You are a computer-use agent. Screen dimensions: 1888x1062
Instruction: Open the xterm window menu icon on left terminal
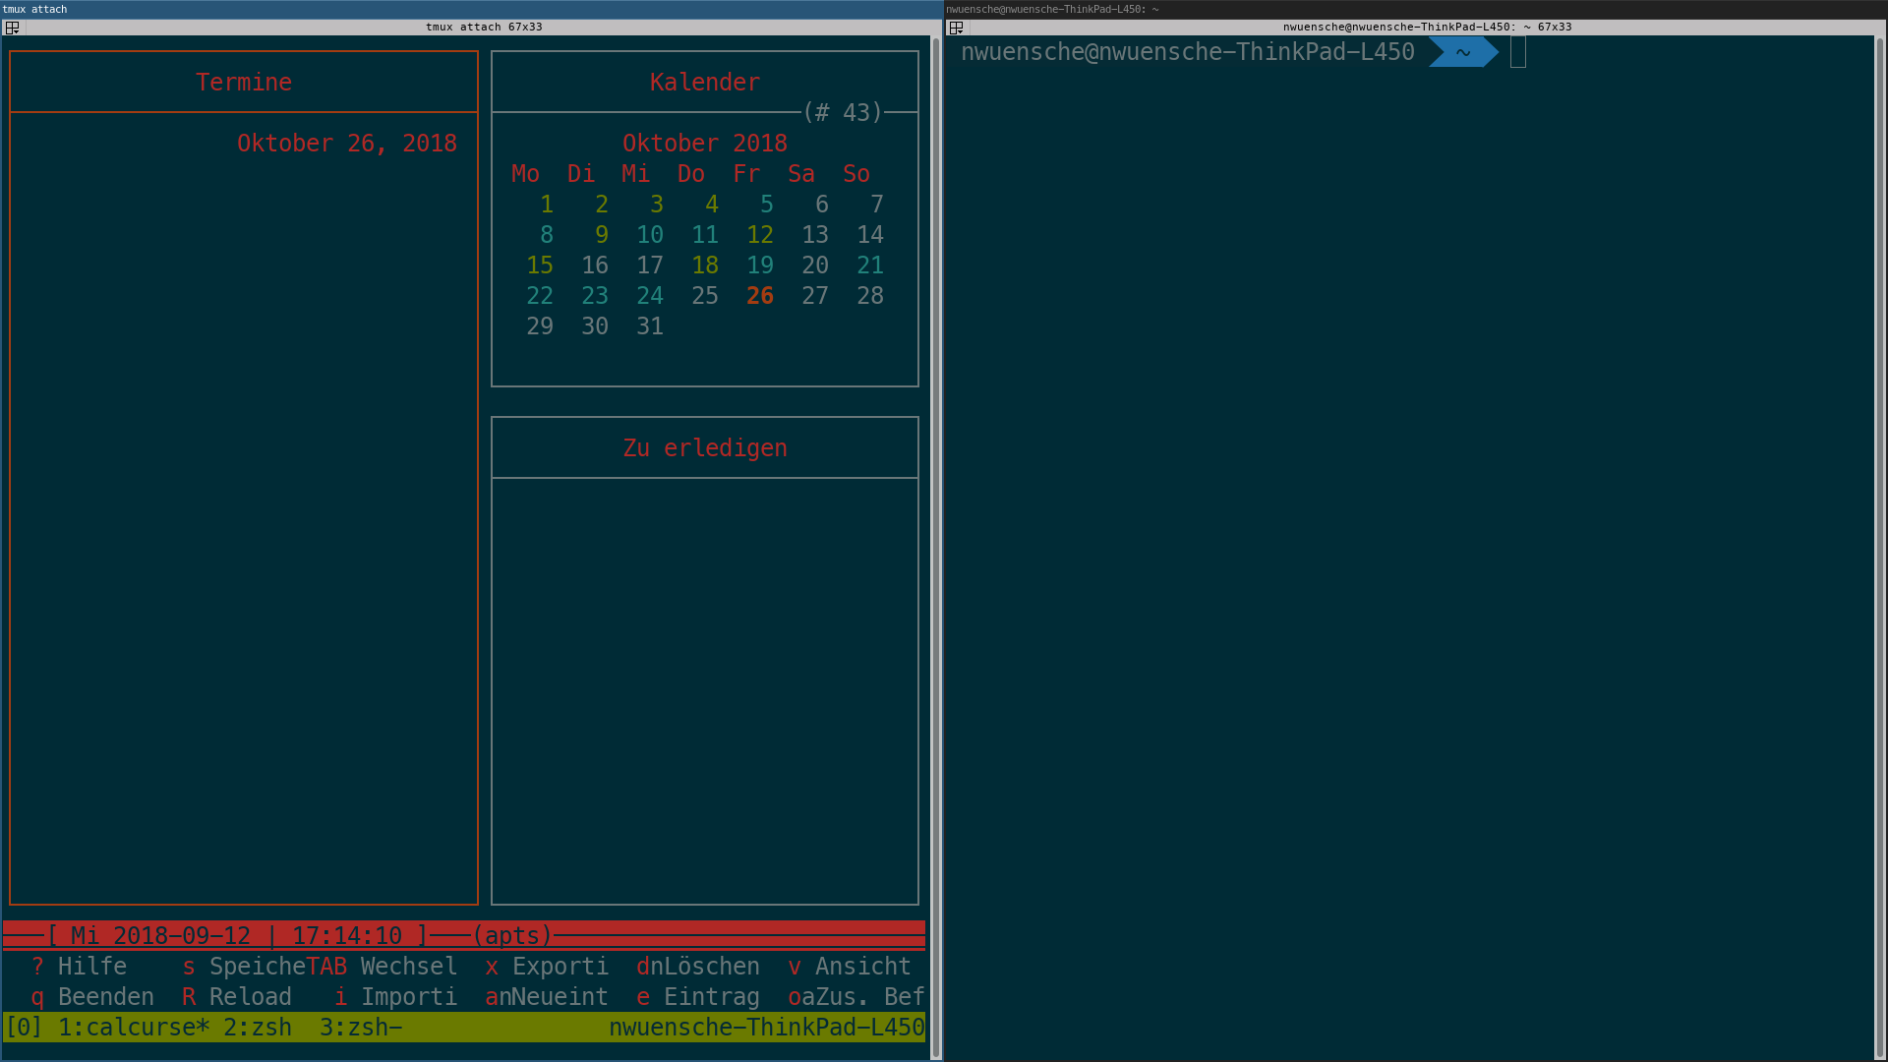click(x=13, y=29)
